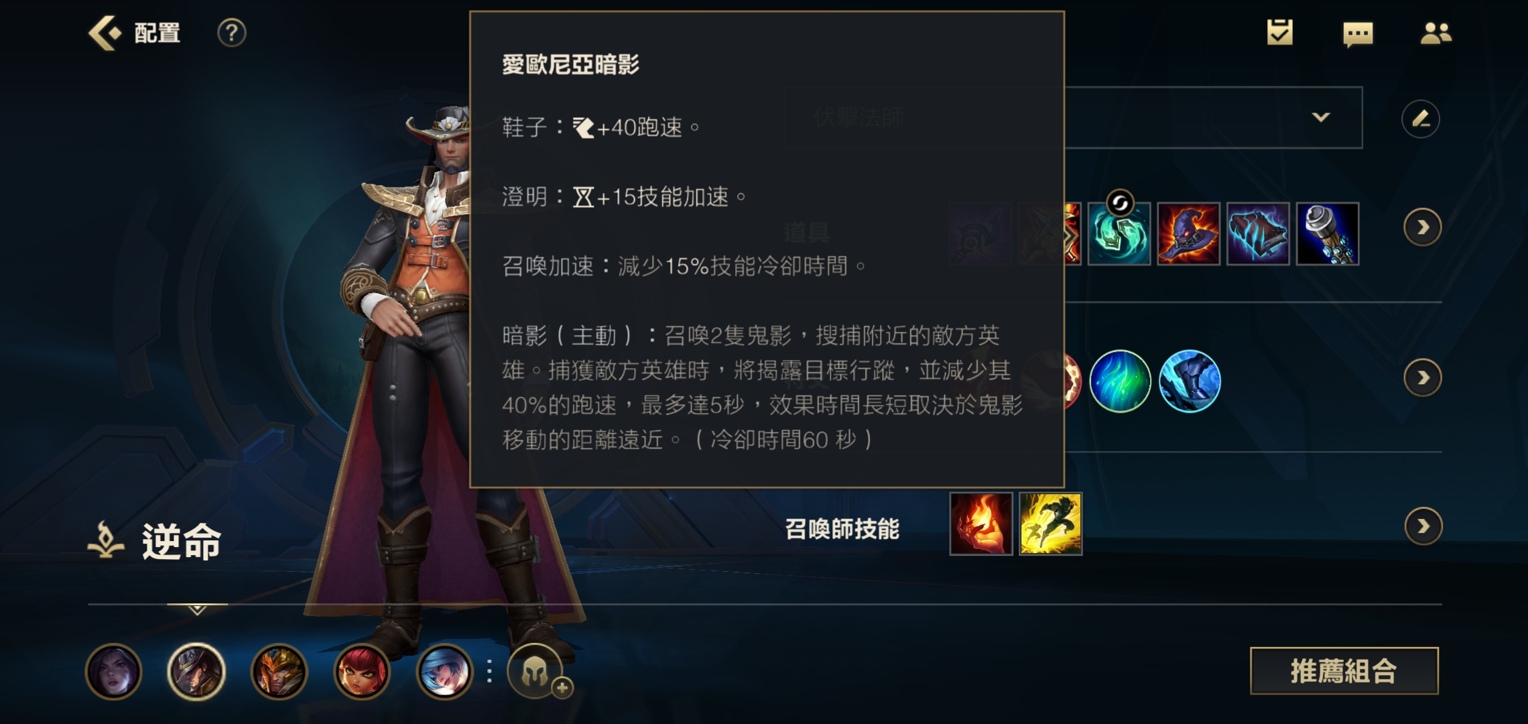
Task: Select the green swirl rune icon
Action: click(x=1120, y=381)
